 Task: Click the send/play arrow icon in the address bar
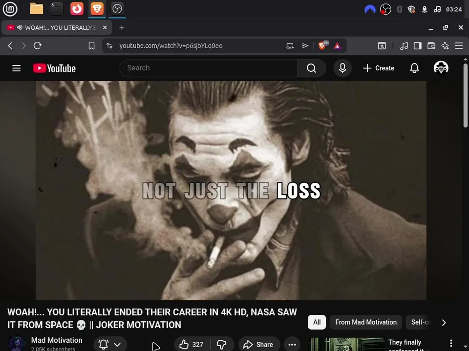[305, 46]
